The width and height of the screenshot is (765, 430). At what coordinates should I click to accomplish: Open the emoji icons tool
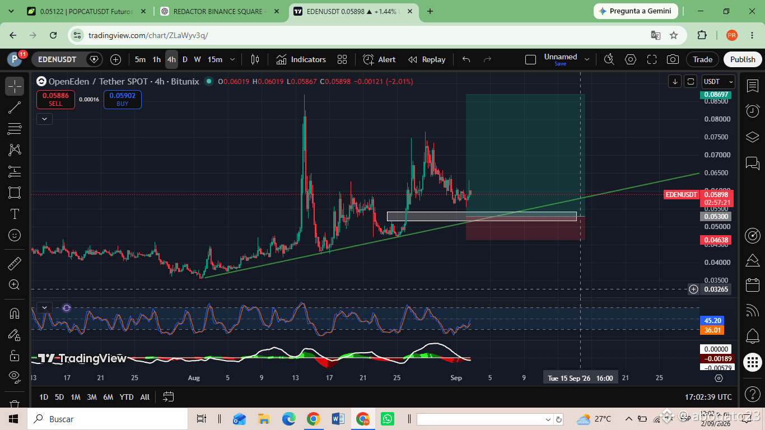point(15,235)
